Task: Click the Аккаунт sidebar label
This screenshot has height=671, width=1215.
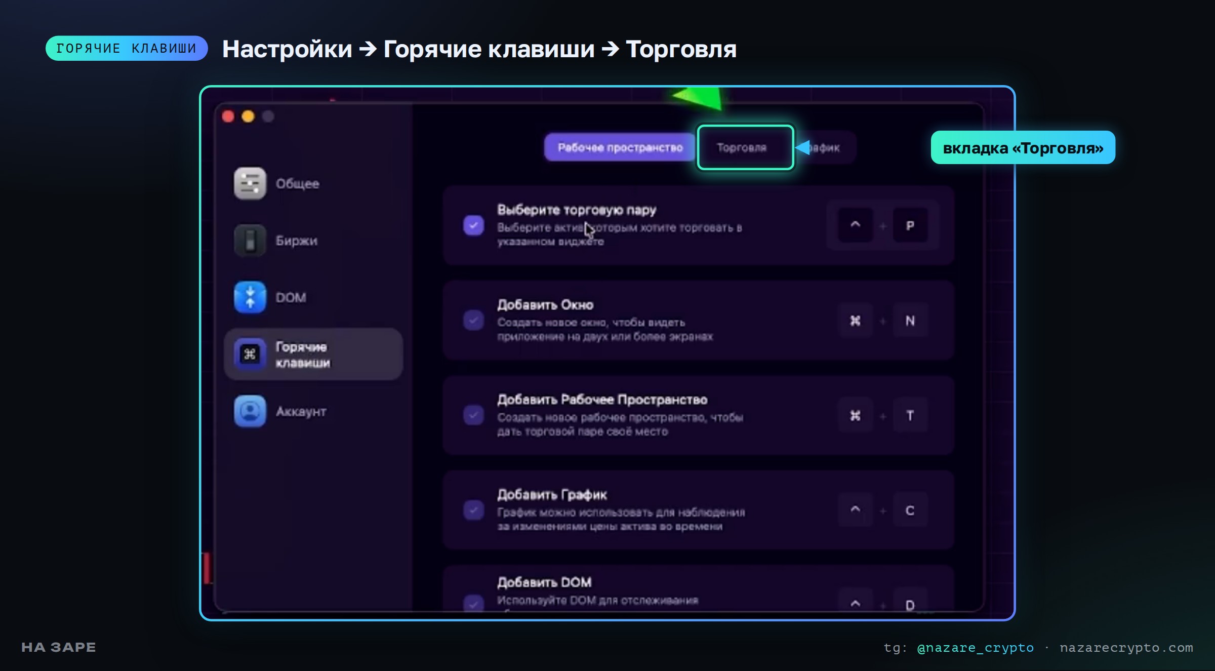Action: 301,411
